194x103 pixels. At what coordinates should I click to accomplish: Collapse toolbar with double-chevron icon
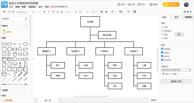tap(191, 12)
